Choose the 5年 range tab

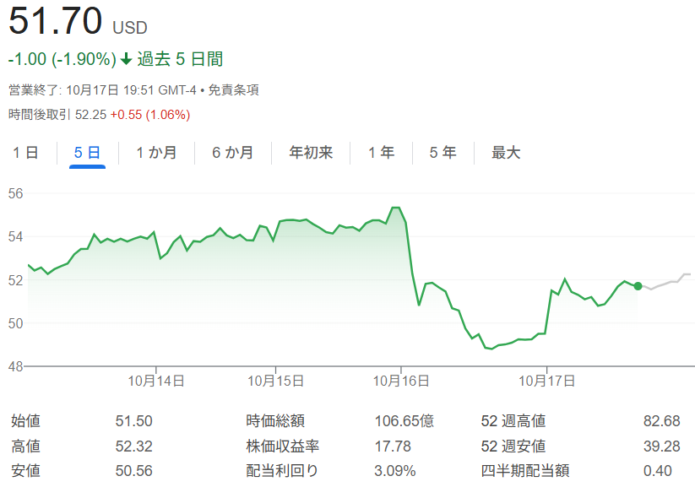coord(443,153)
